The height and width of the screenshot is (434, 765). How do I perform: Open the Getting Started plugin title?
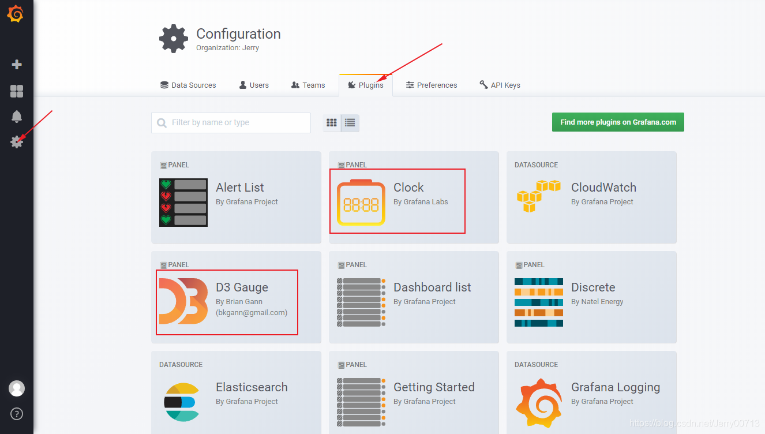click(434, 387)
